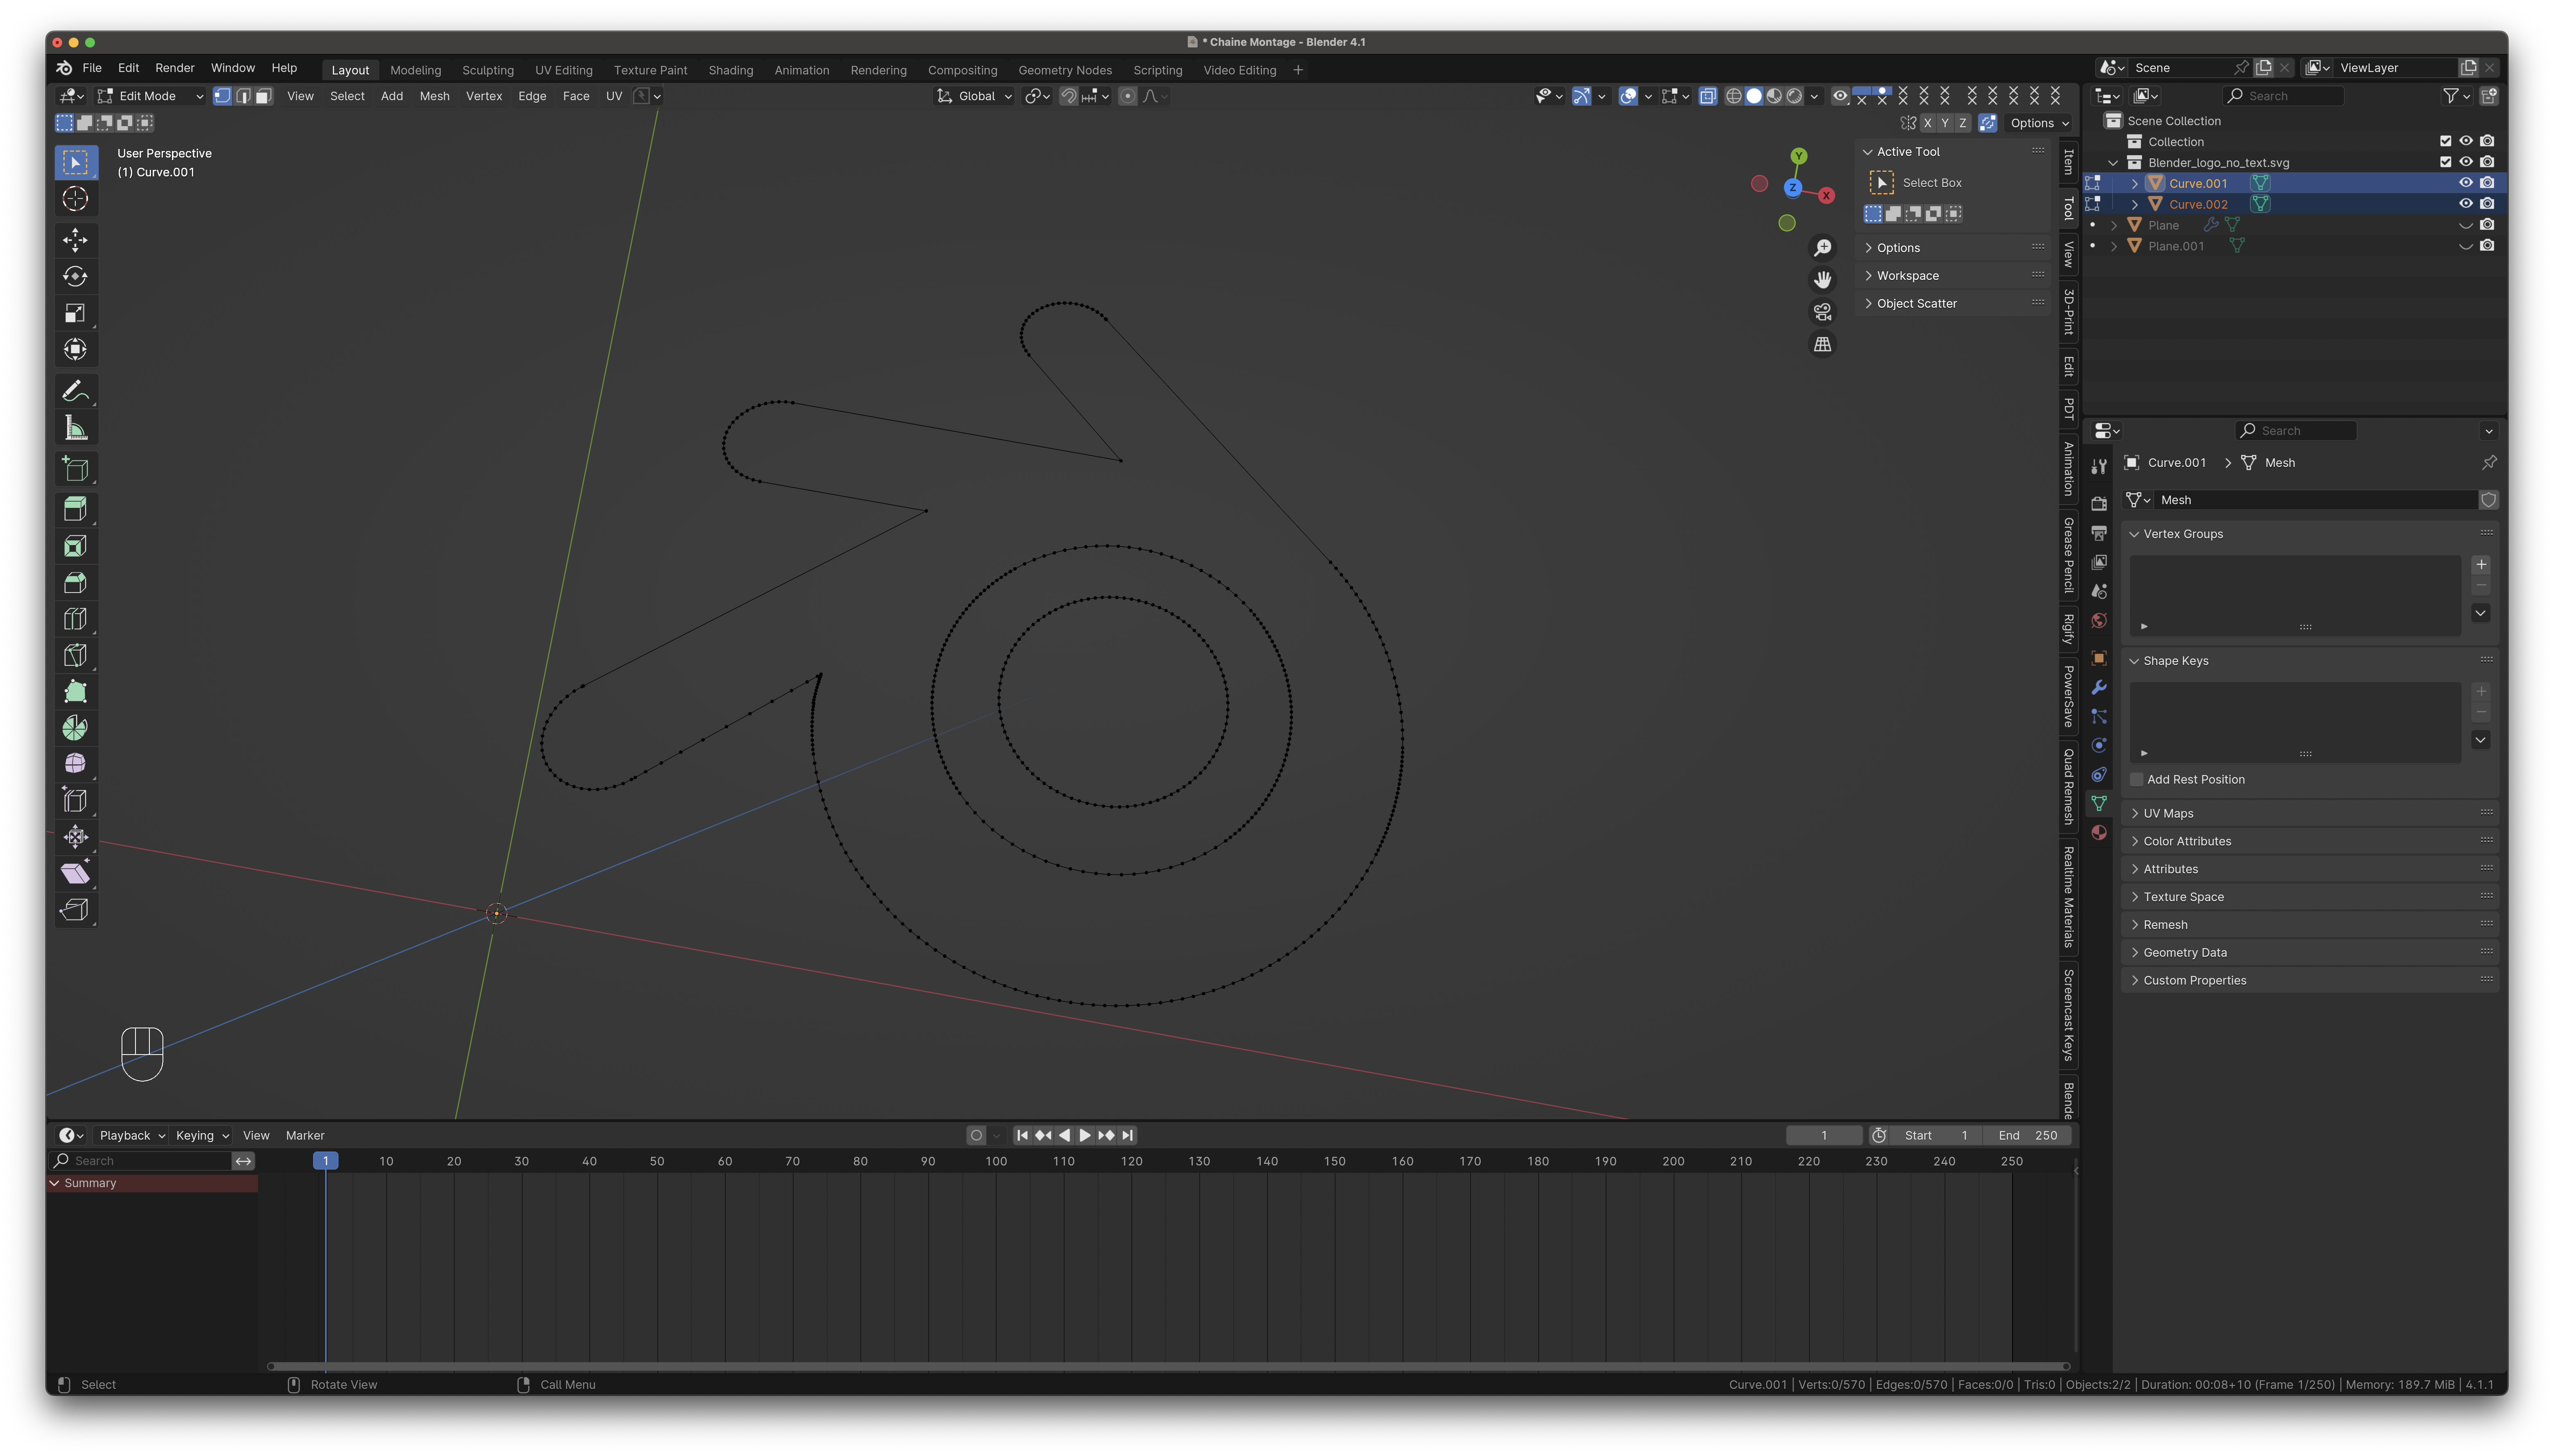Open the Geometry Nodes workspace tab

coord(1065,70)
